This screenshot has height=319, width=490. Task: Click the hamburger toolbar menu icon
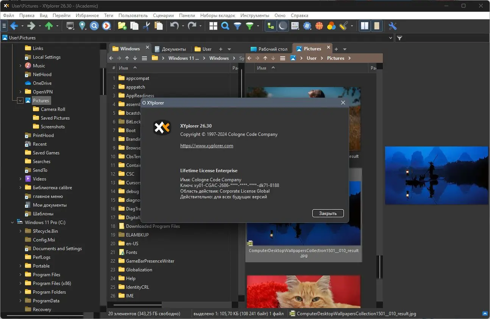pyautogui.click(x=4, y=26)
